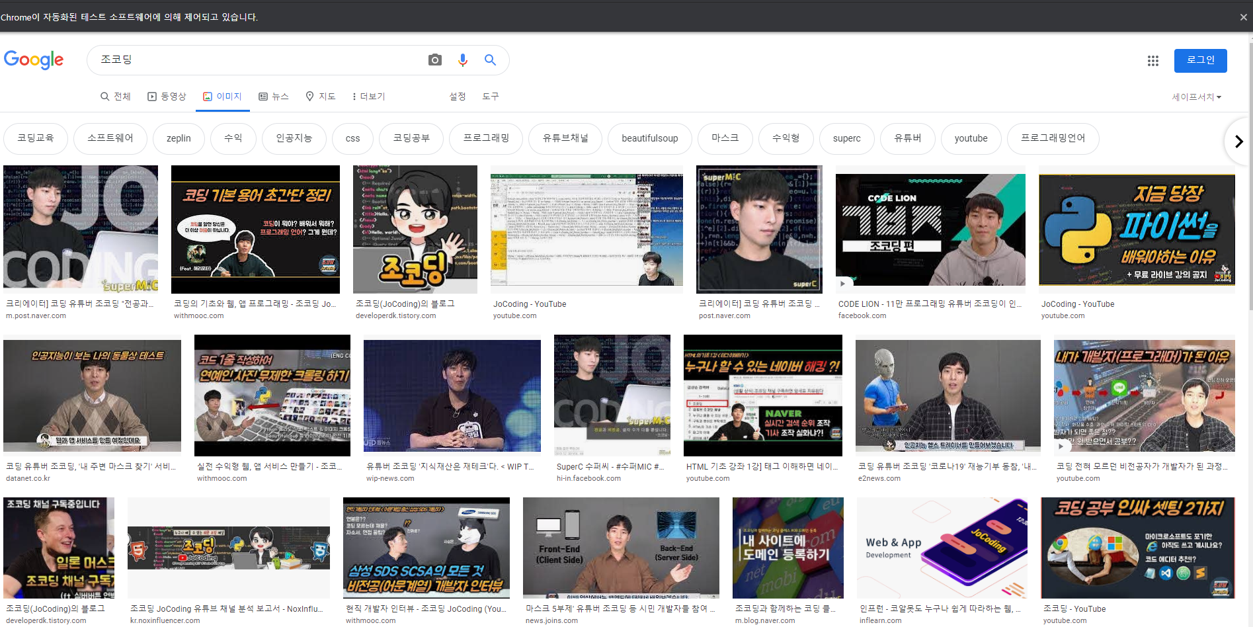Screen dimensions: 1253x627
Task: Open search by image camera icon
Action: (x=434, y=60)
